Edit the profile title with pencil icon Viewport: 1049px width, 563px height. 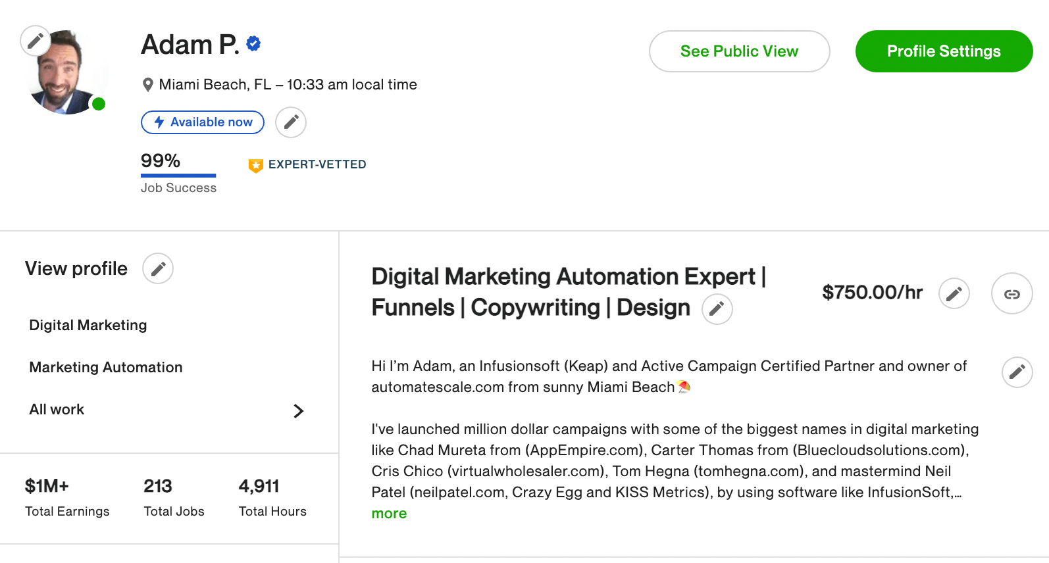(x=717, y=308)
